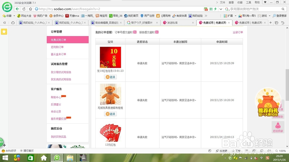Click the page vertical scrollbar thumb
289x162 pixels.
click(x=287, y=85)
